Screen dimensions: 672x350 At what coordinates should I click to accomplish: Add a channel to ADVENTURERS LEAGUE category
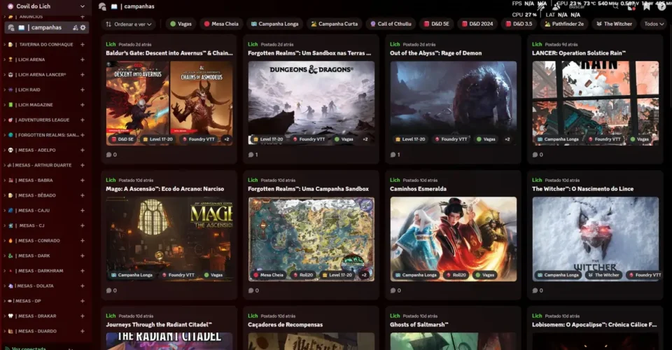[x=83, y=120]
